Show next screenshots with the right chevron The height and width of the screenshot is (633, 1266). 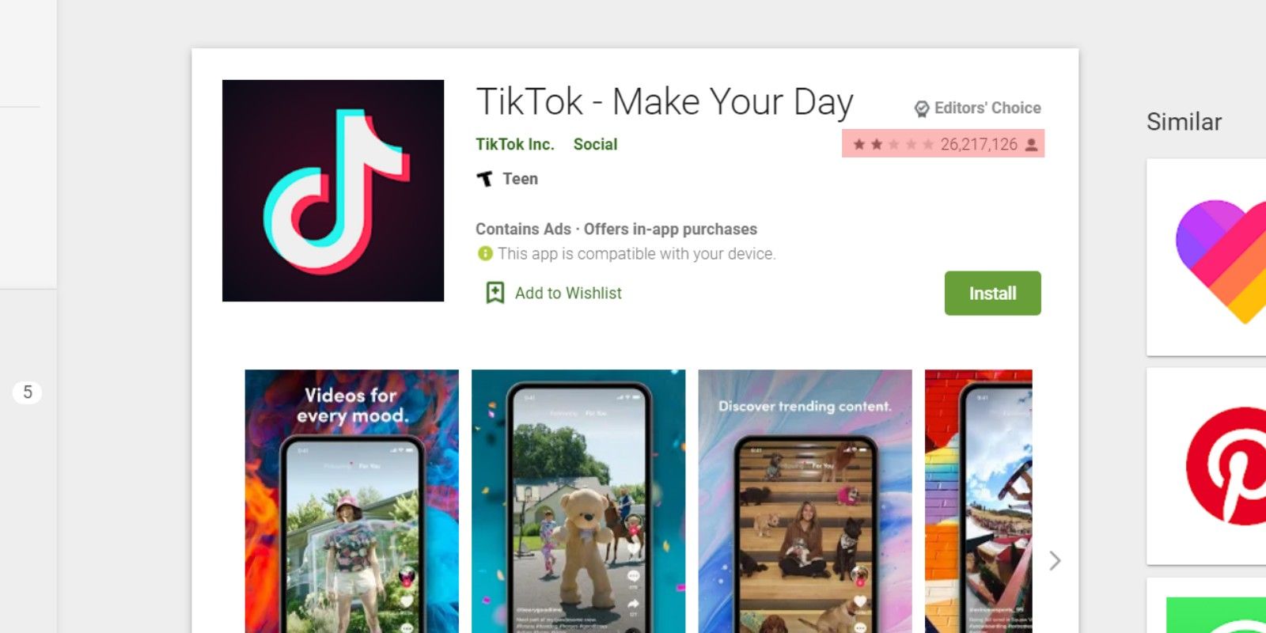[x=1055, y=561]
